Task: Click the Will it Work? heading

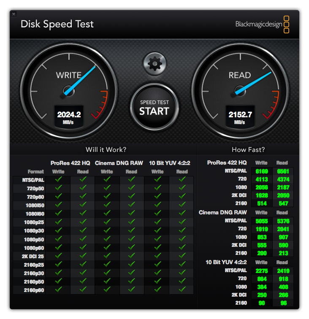Action: (106, 150)
